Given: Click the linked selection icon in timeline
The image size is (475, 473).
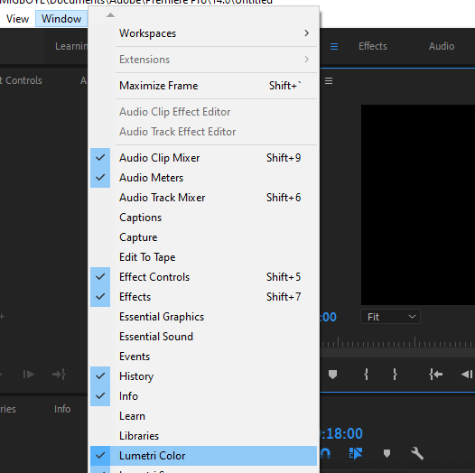Looking at the screenshot, I should [x=356, y=453].
